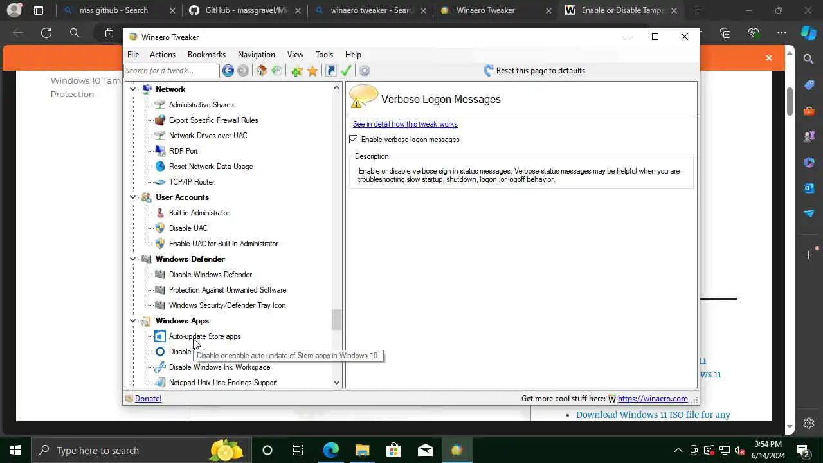This screenshot has height=463, width=823.
Task: Open the View menu
Action: coord(295,55)
